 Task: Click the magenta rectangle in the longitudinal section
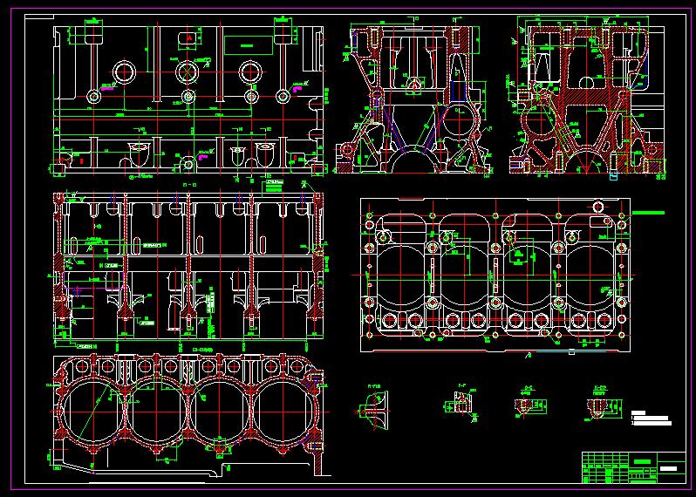94,280
